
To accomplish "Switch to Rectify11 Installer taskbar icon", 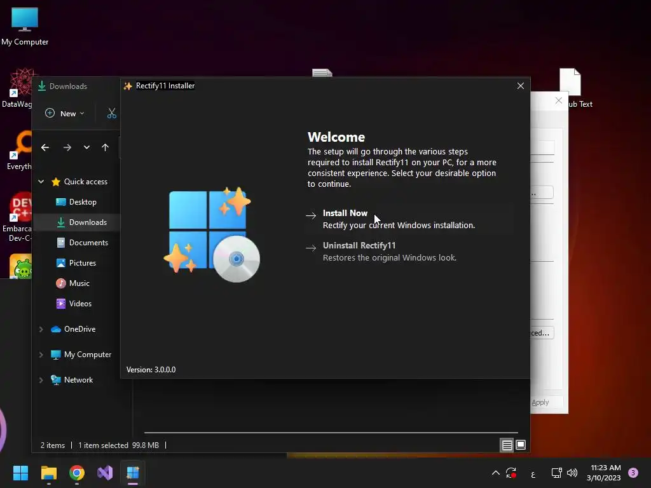I will click(x=133, y=473).
